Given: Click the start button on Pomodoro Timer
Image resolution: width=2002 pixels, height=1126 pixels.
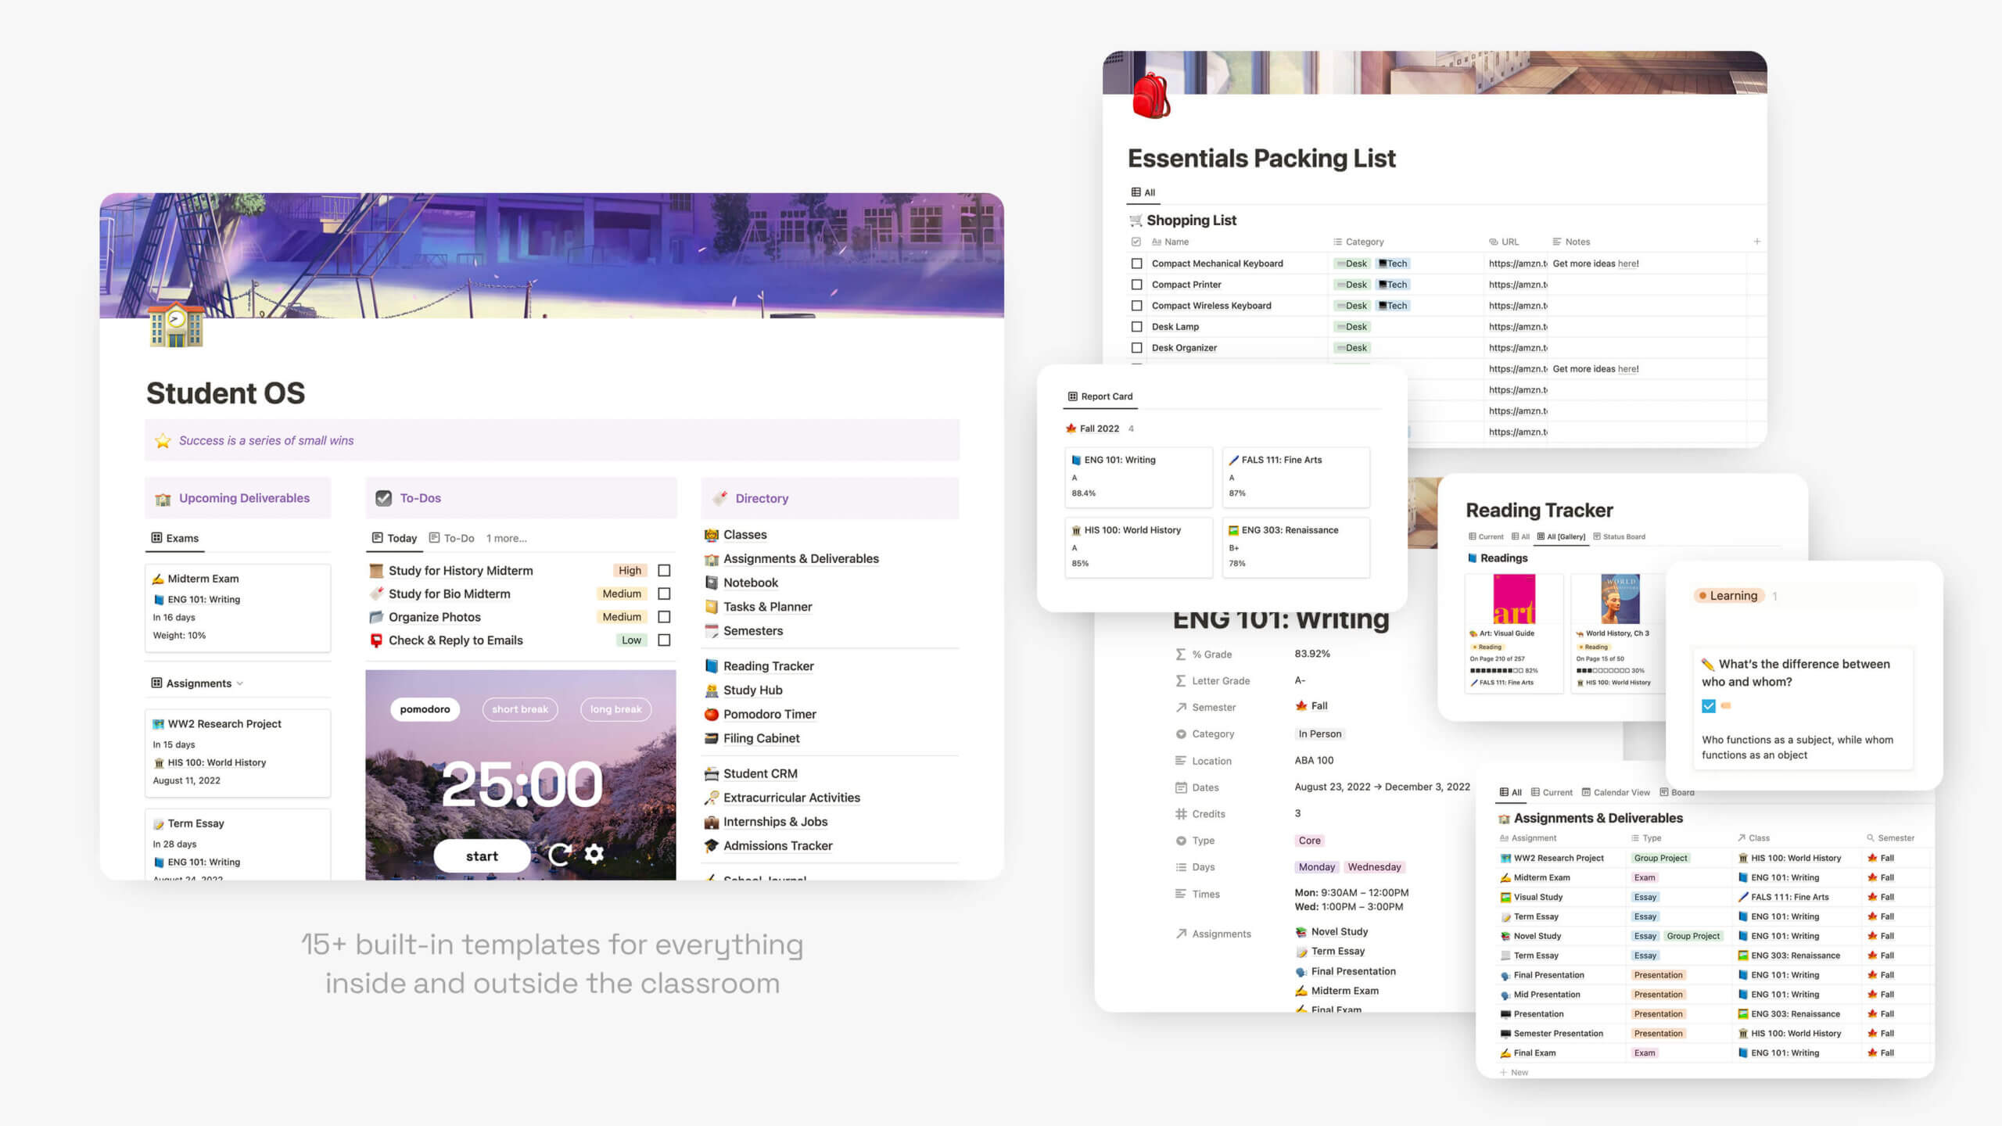Looking at the screenshot, I should click(x=483, y=856).
